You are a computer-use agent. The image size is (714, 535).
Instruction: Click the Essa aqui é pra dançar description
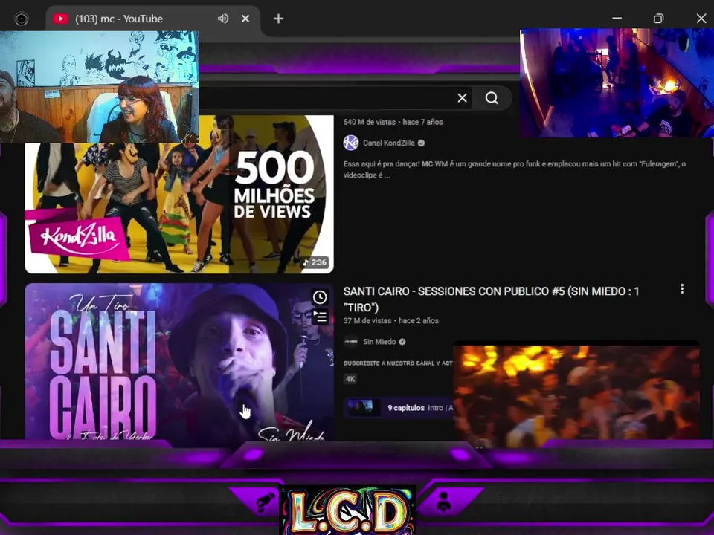pos(515,169)
